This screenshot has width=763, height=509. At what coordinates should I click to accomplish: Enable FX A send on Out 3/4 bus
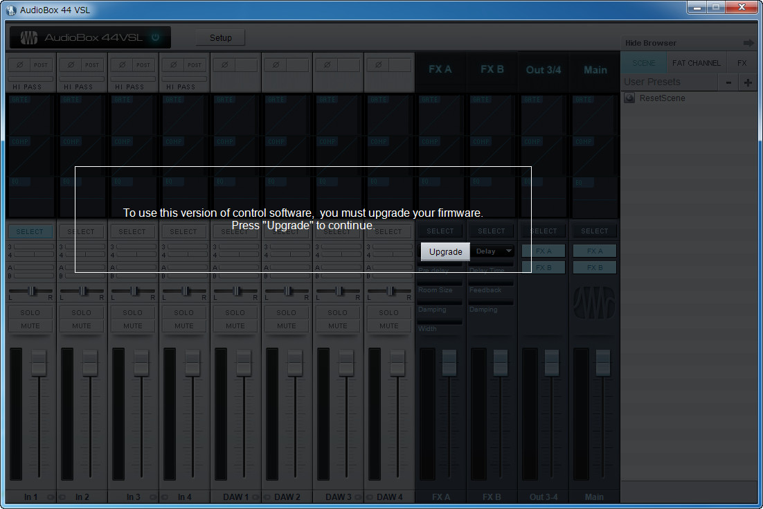coord(544,251)
